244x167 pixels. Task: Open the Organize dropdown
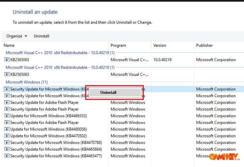(x=17, y=36)
